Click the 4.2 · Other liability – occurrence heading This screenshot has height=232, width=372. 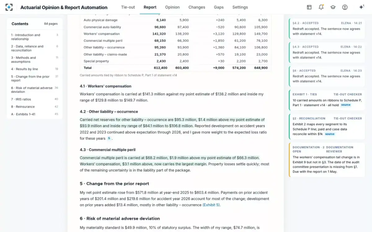tap(109, 112)
